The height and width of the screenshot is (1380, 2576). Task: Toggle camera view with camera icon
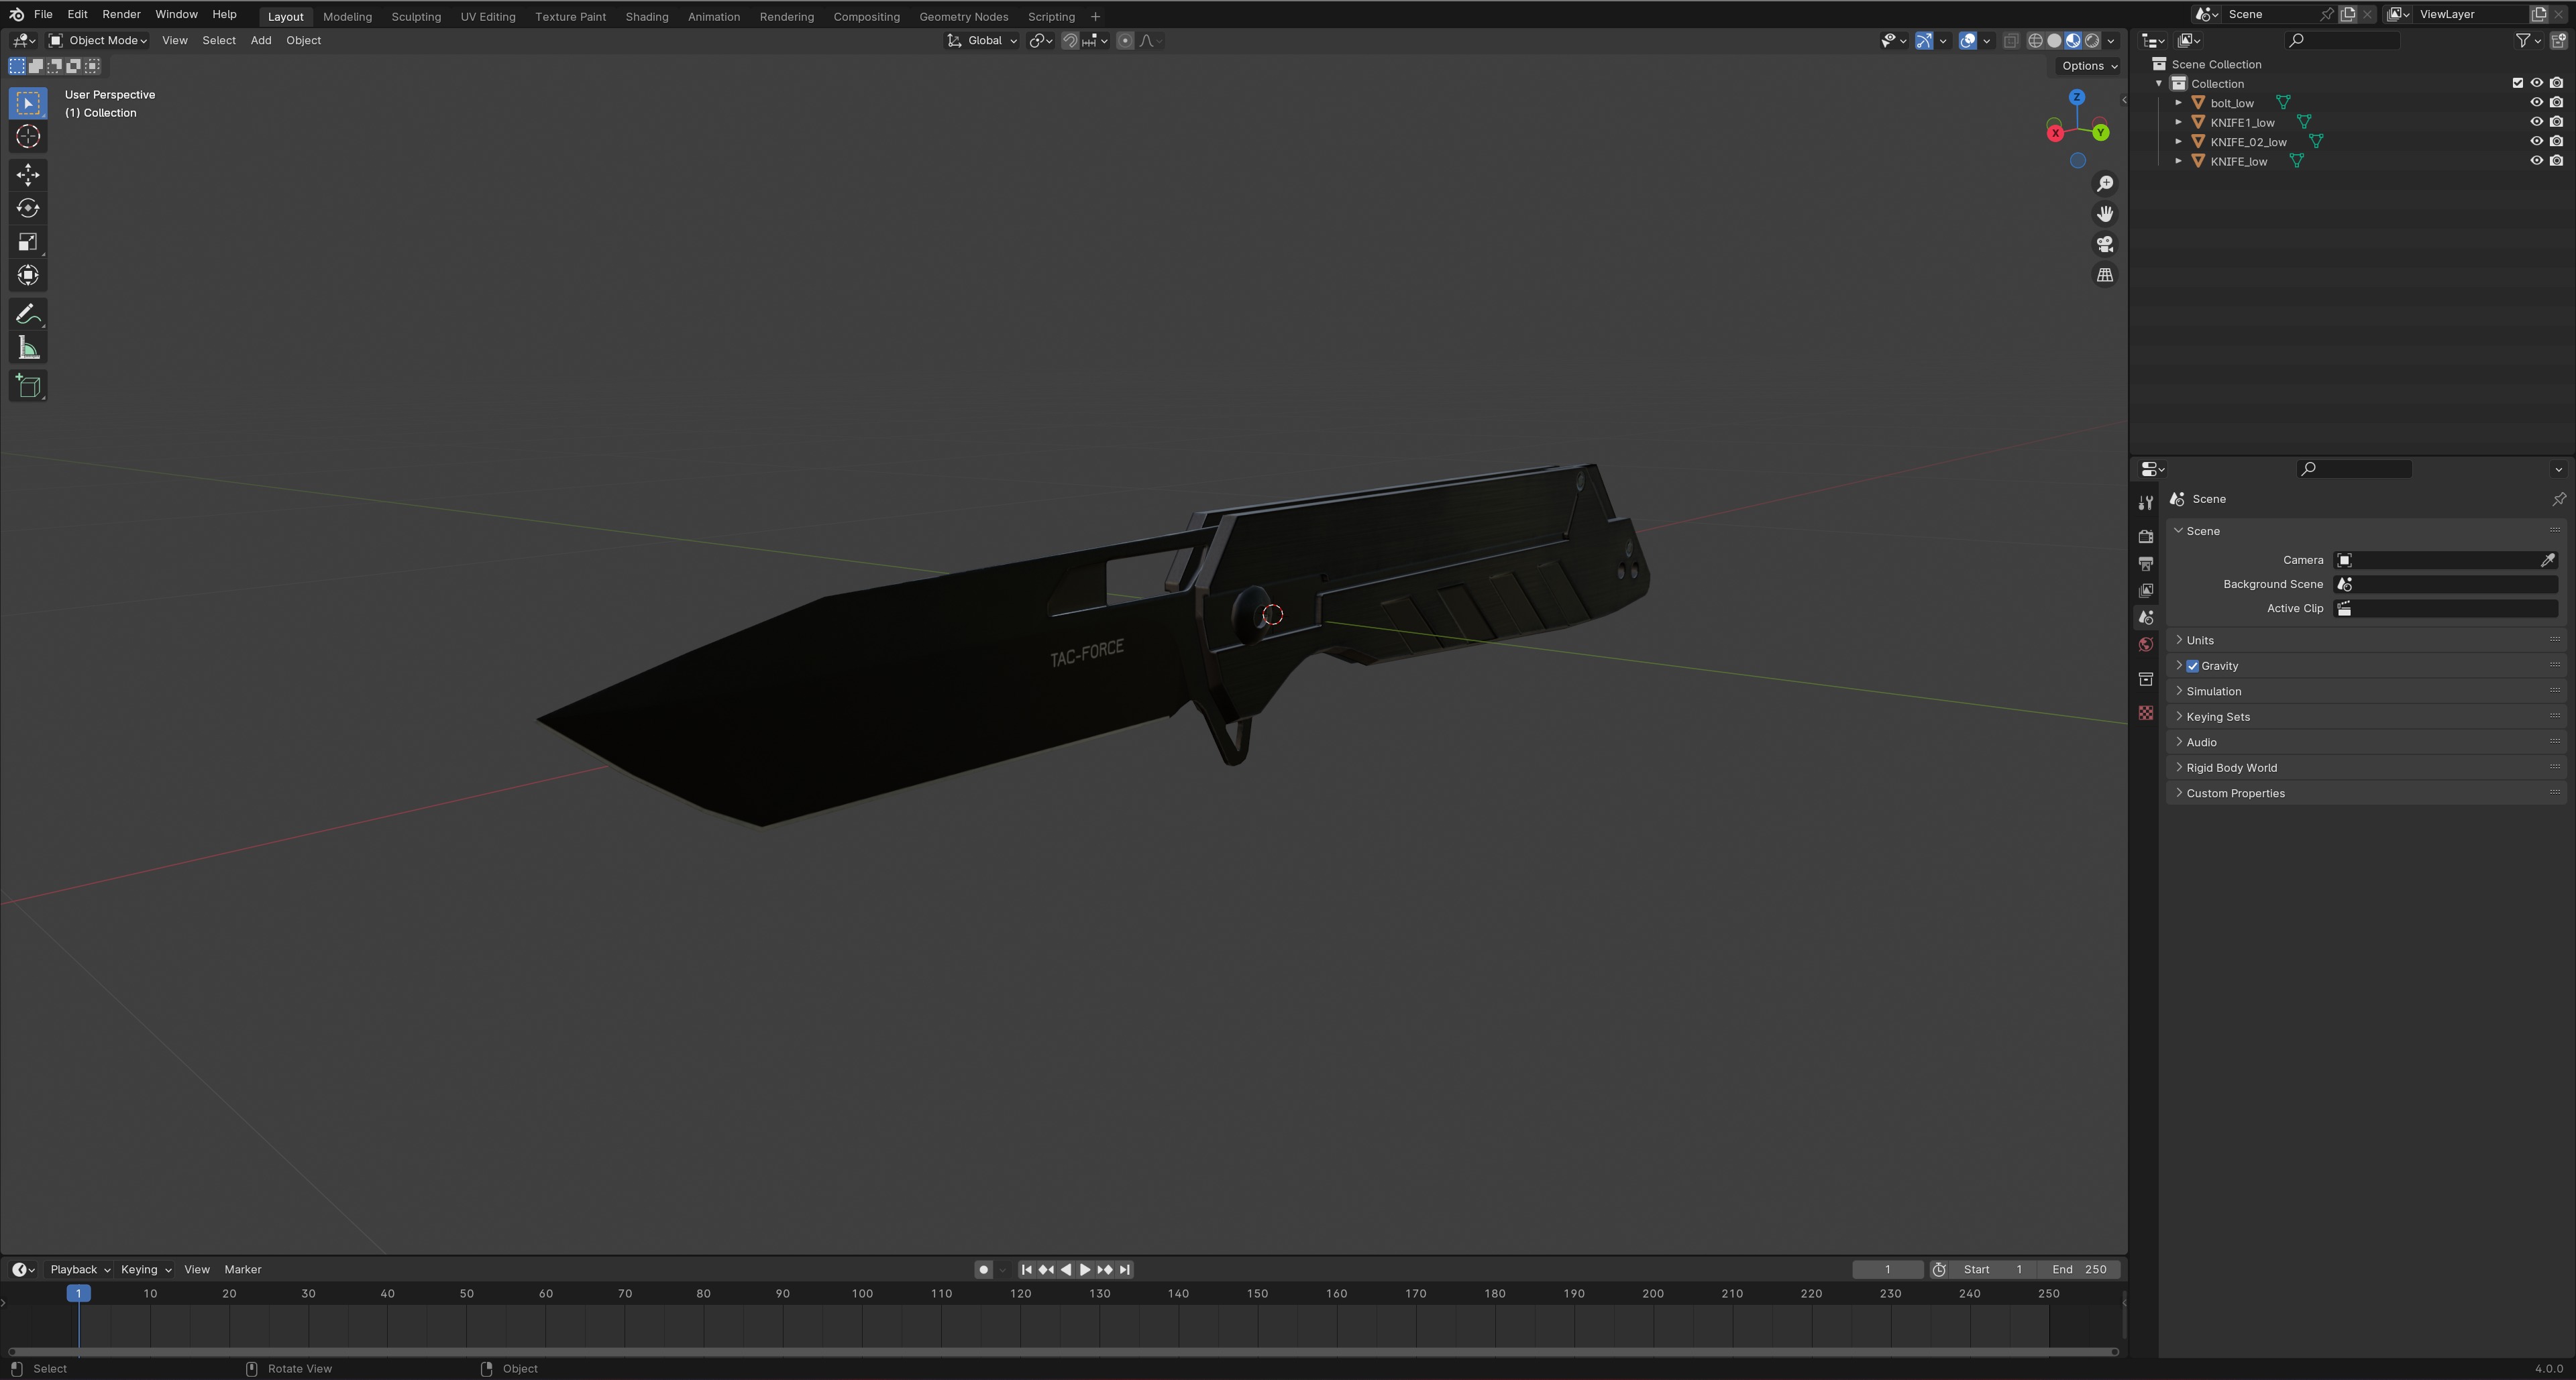2105,245
